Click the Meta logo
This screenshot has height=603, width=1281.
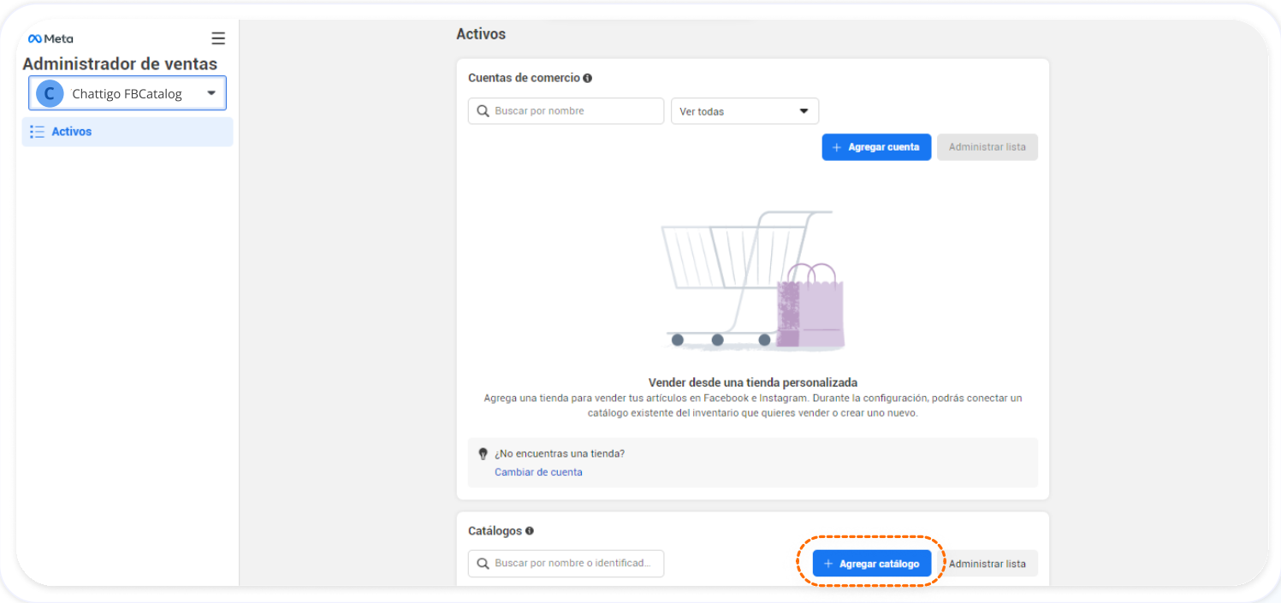tap(50, 38)
